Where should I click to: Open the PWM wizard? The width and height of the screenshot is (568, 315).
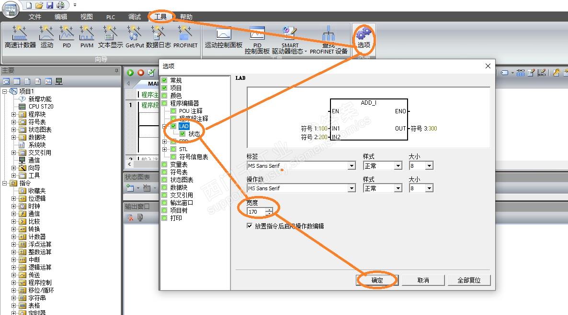tap(87, 37)
